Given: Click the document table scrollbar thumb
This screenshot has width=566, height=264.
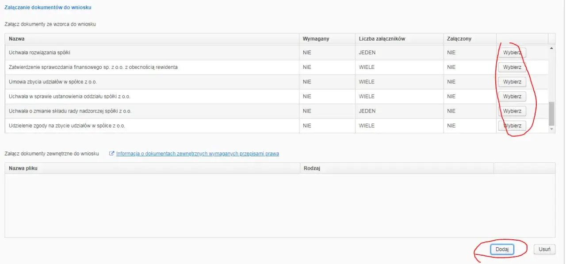Looking at the screenshot, I should [x=551, y=113].
